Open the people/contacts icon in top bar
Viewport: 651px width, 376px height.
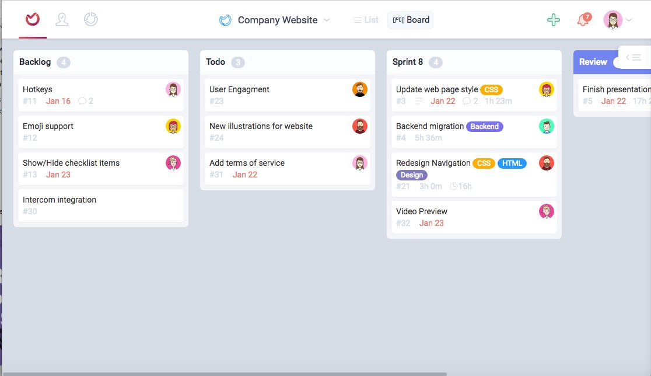(x=62, y=19)
